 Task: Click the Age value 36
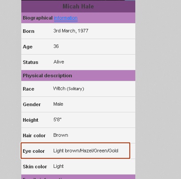[56, 46]
